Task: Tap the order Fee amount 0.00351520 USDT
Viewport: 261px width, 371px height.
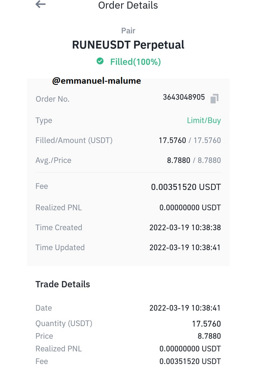Action: pyautogui.click(x=186, y=187)
